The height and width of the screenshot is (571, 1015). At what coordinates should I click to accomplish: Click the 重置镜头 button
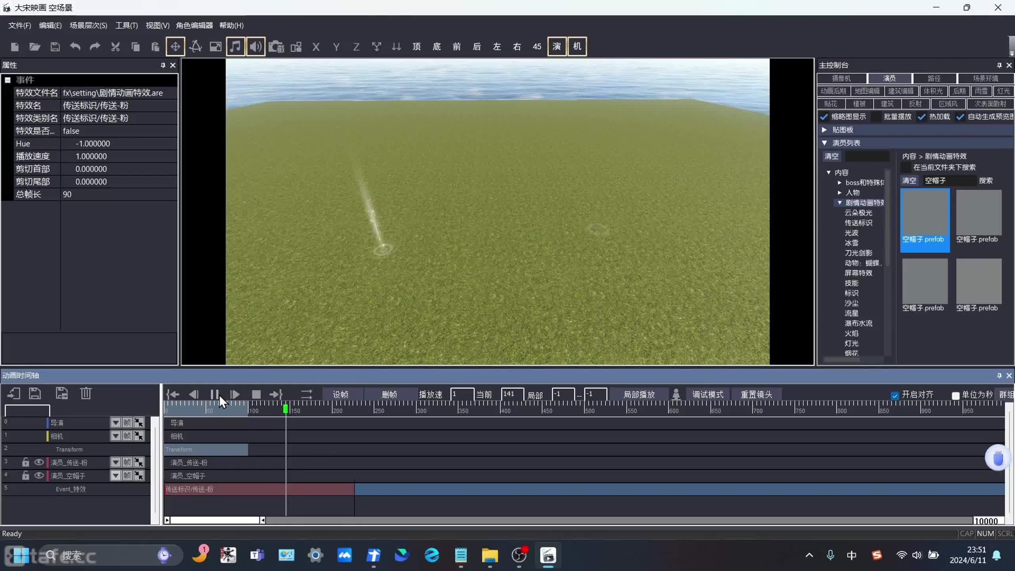point(756,395)
